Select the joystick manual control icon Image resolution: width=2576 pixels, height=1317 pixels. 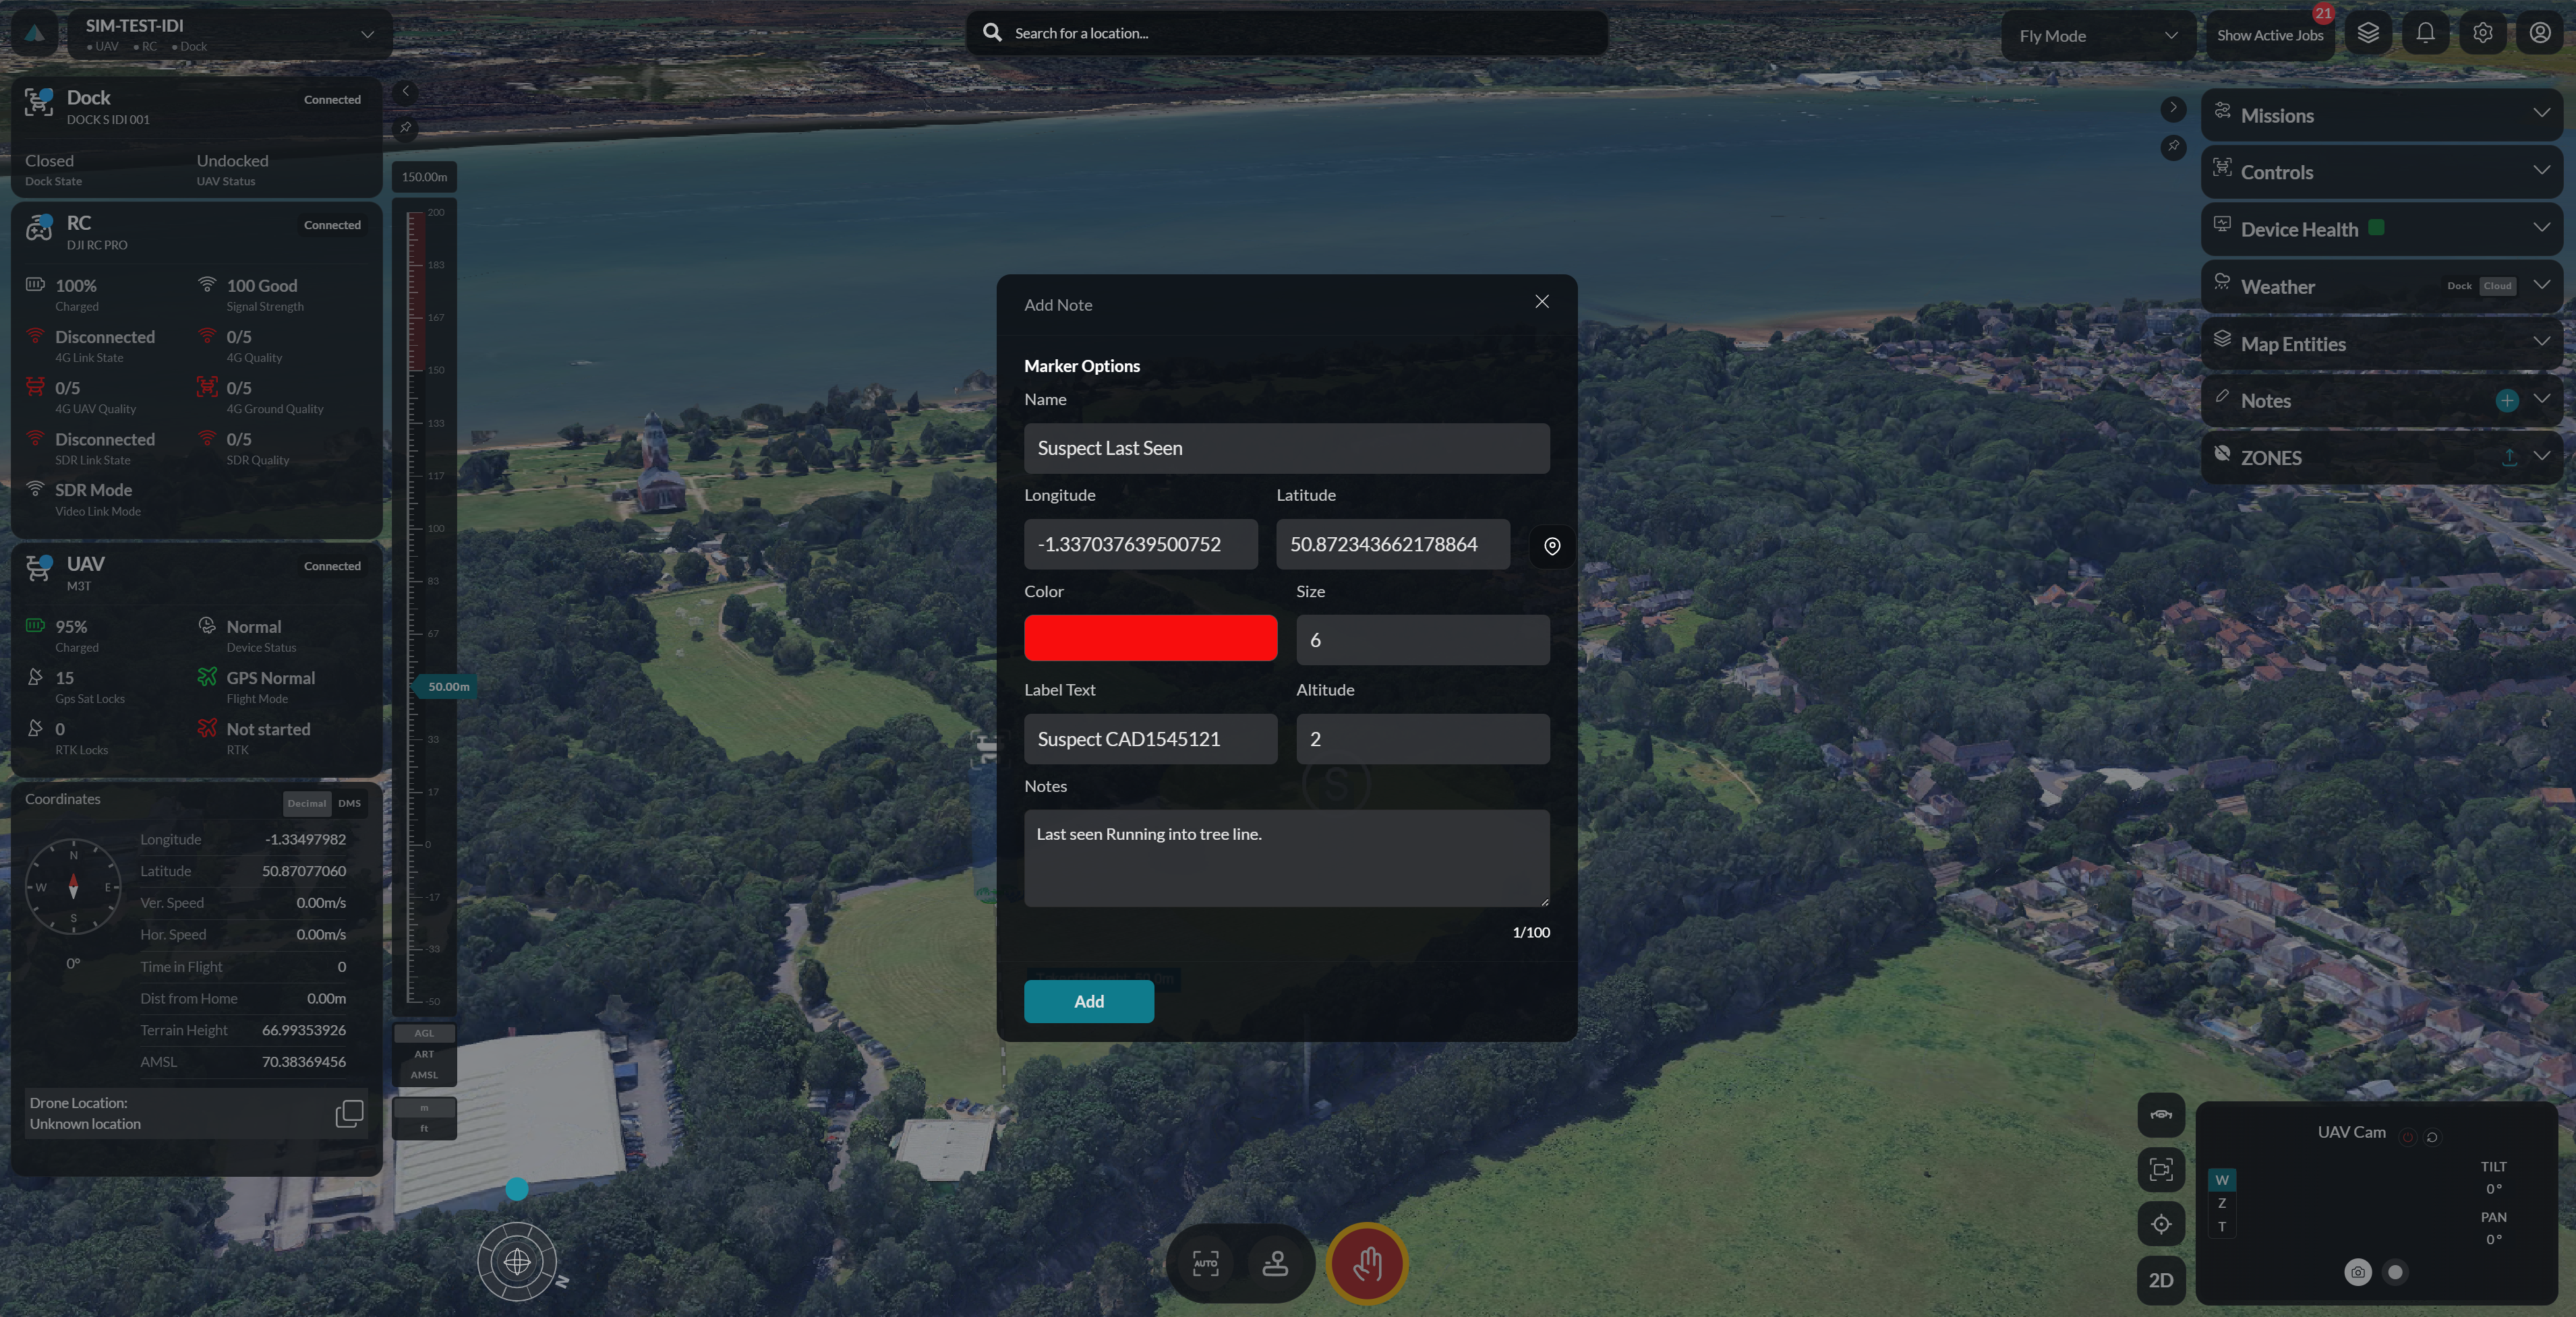pos(1274,1264)
